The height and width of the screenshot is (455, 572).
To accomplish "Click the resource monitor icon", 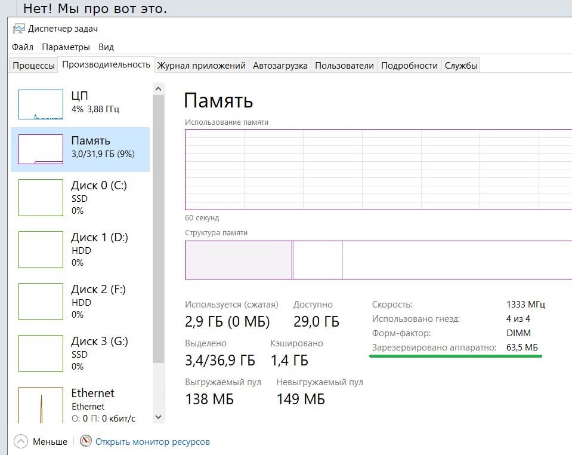I will (x=86, y=442).
